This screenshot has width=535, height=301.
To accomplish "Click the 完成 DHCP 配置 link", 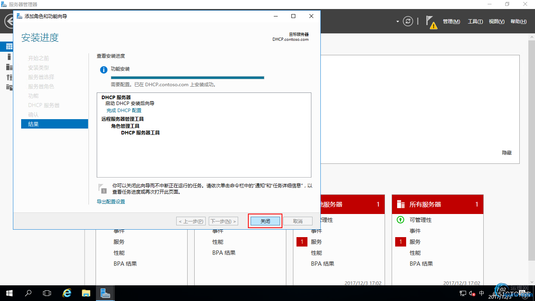I will tap(124, 111).
